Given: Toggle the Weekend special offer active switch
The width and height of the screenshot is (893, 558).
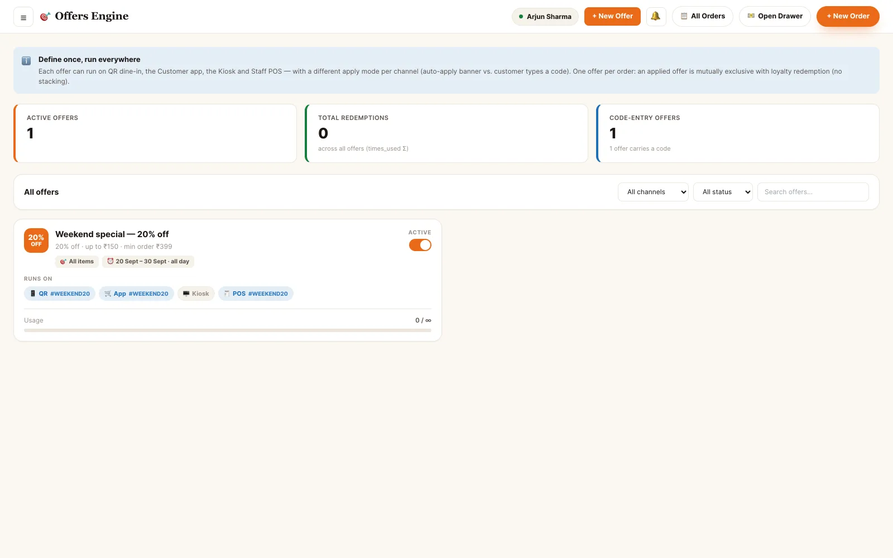Looking at the screenshot, I should (x=420, y=245).
